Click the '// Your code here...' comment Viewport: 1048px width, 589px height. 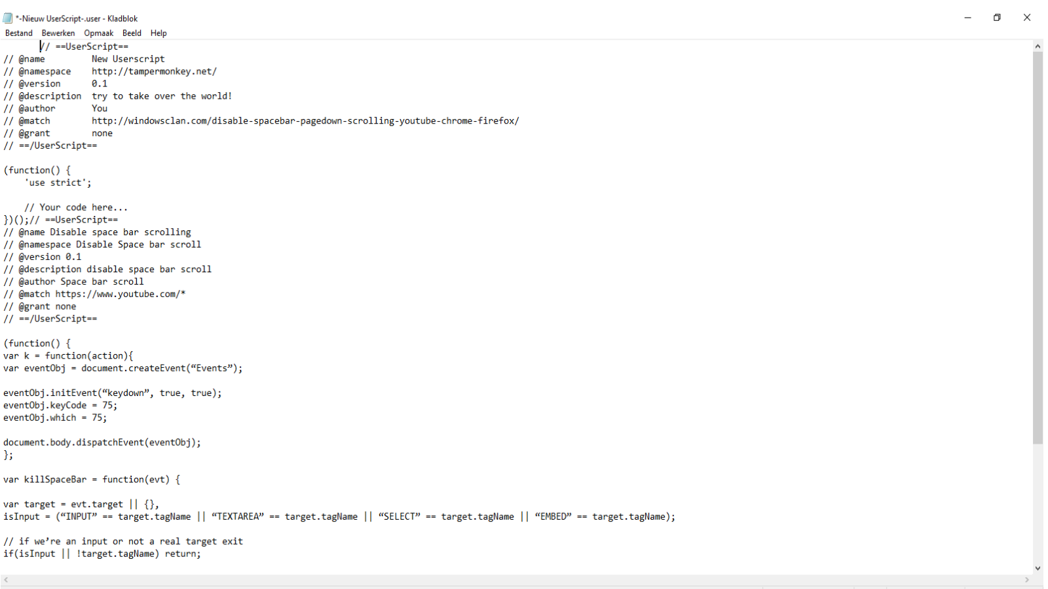[x=76, y=207]
